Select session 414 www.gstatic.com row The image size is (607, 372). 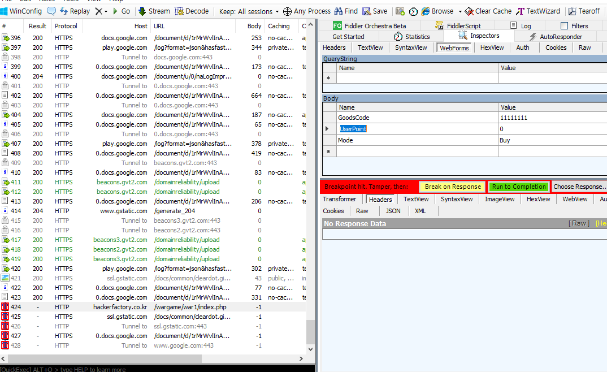153,211
